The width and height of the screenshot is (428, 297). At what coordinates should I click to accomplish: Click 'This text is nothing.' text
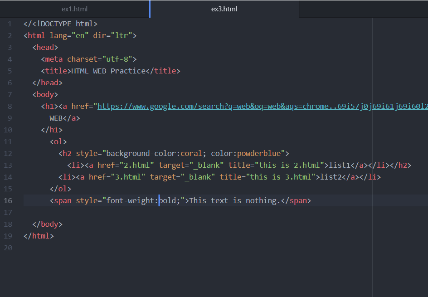point(235,200)
